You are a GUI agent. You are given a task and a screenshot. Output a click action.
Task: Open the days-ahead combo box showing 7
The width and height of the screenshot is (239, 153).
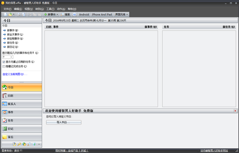pyautogui.click(x=8, y=57)
